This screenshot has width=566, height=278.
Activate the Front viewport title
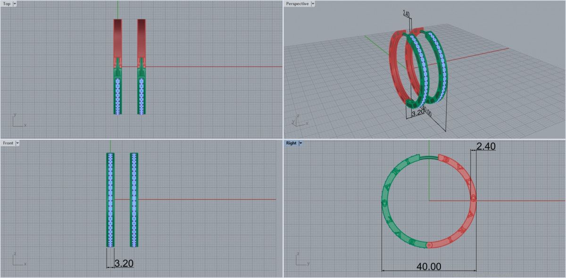(x=8, y=143)
